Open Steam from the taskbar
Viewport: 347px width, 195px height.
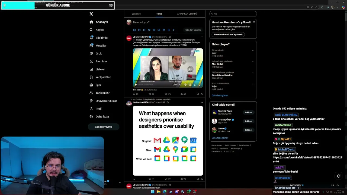pos(171,192)
